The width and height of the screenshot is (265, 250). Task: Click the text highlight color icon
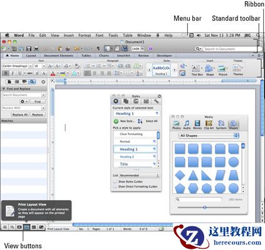63,73
